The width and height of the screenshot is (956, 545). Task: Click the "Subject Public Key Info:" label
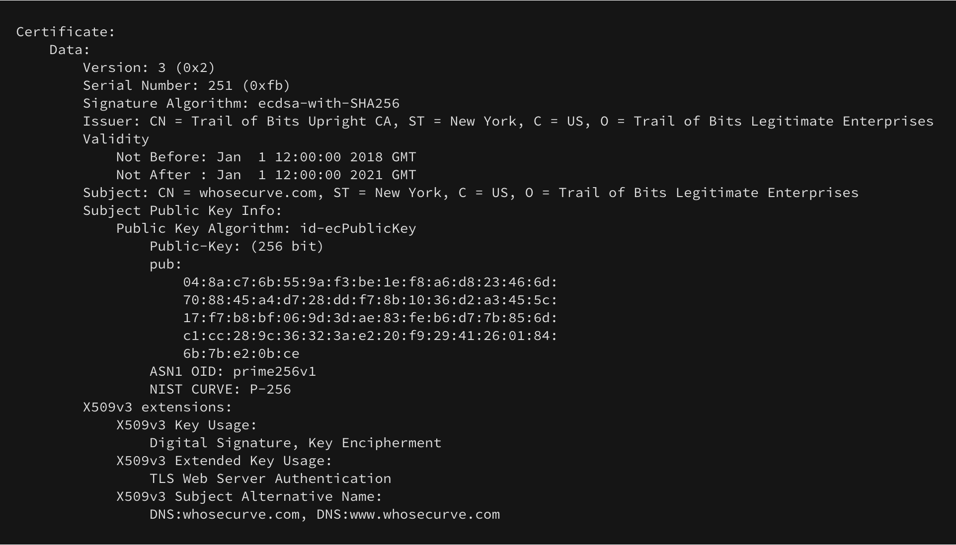coord(182,211)
